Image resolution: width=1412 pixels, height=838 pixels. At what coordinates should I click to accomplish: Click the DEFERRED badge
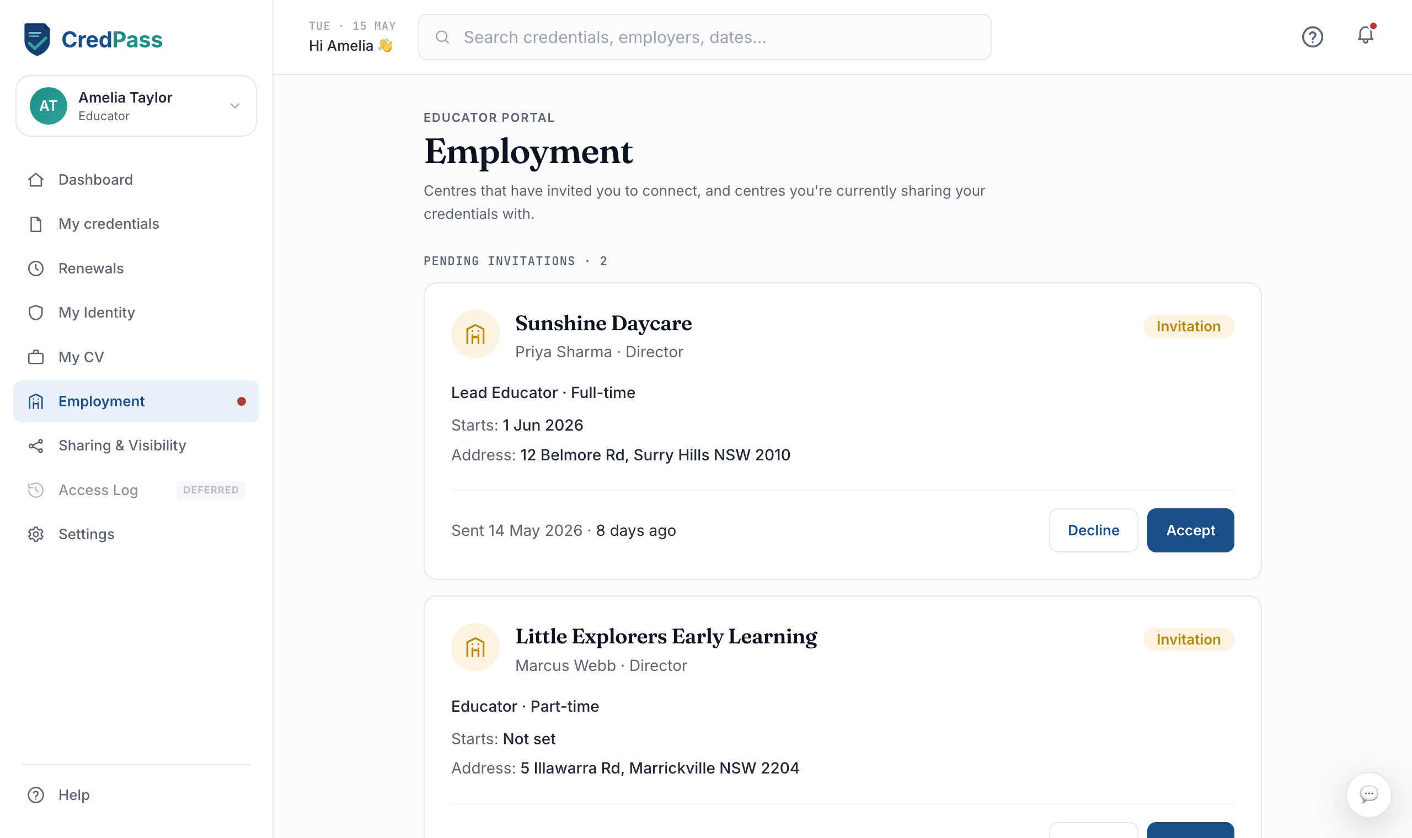[211, 490]
